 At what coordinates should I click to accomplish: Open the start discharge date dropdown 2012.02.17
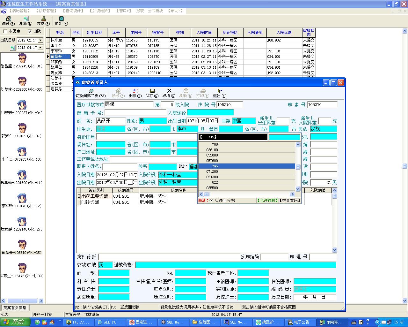40,41
